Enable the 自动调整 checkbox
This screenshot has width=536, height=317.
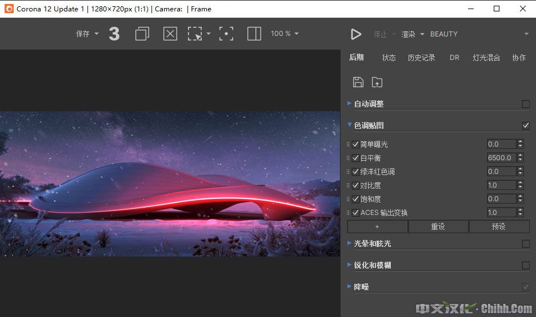click(526, 104)
